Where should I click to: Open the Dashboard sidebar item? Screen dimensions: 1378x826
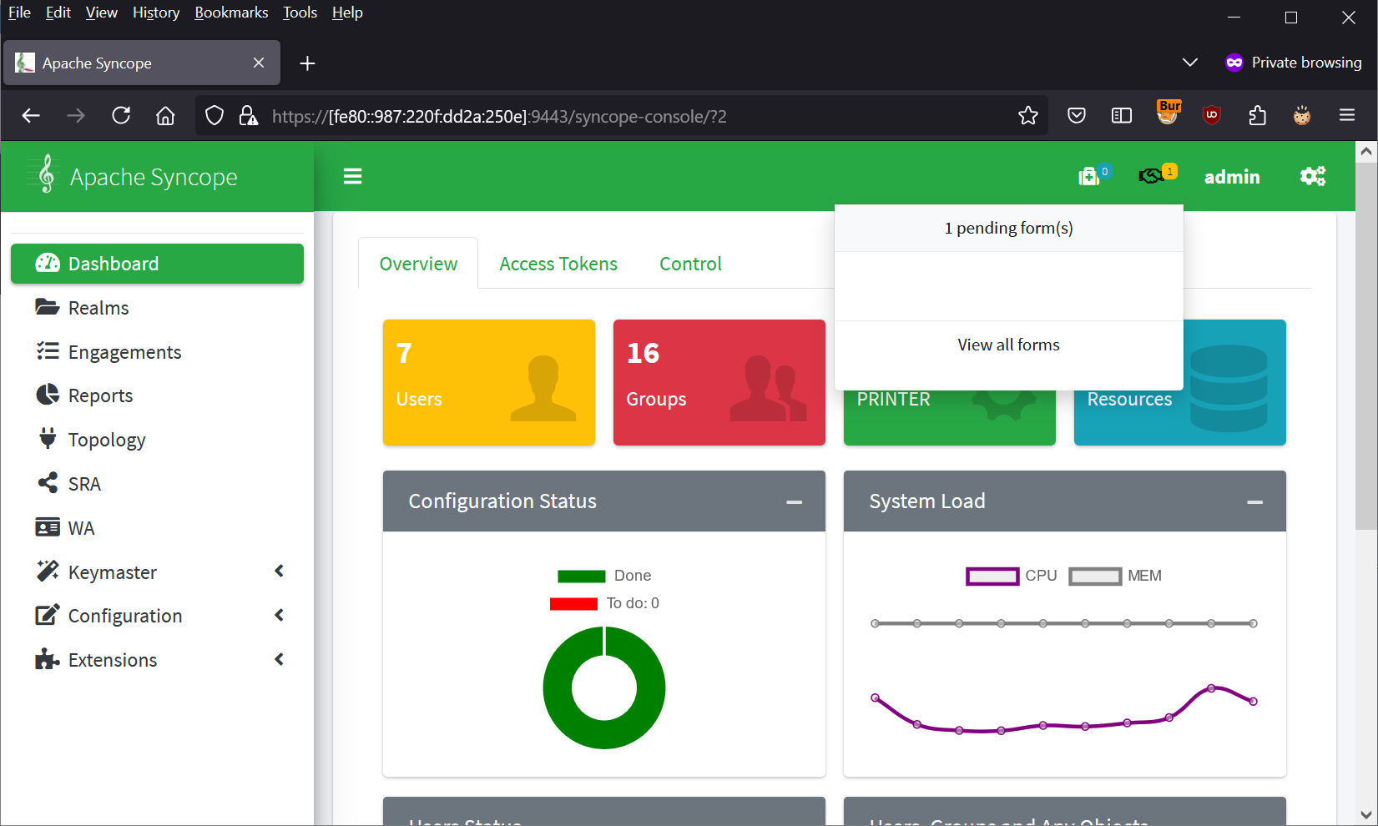pos(157,264)
